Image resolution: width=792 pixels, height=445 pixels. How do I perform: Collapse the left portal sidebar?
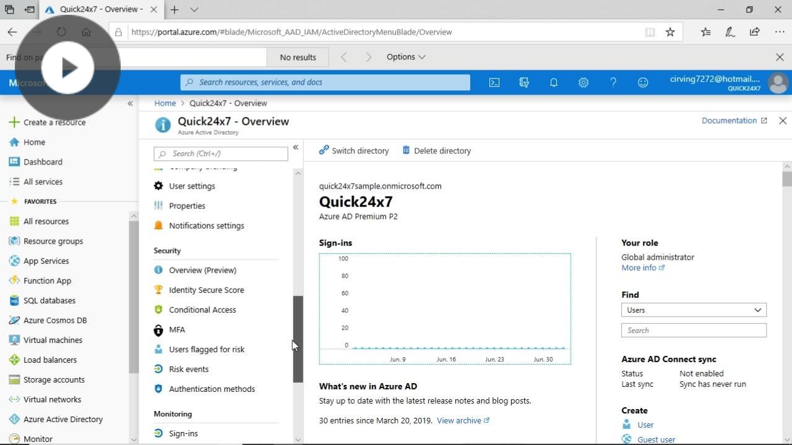130,103
